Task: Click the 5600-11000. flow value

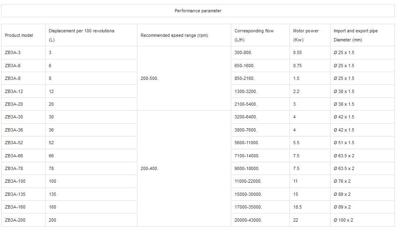Action: coord(246,143)
